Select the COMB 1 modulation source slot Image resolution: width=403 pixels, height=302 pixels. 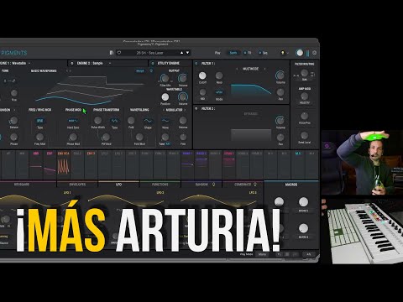pos(229,165)
